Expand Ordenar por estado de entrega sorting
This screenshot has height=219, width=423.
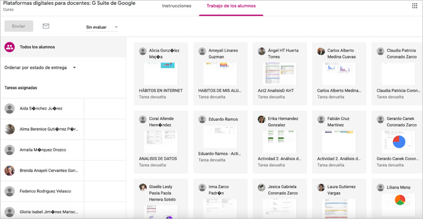click(40, 68)
